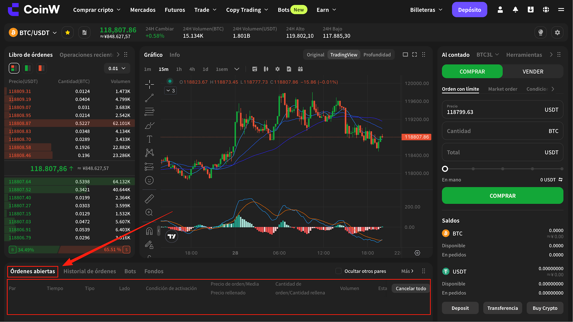Select the ruler measure tool
The height and width of the screenshot is (322, 573).
click(x=149, y=199)
